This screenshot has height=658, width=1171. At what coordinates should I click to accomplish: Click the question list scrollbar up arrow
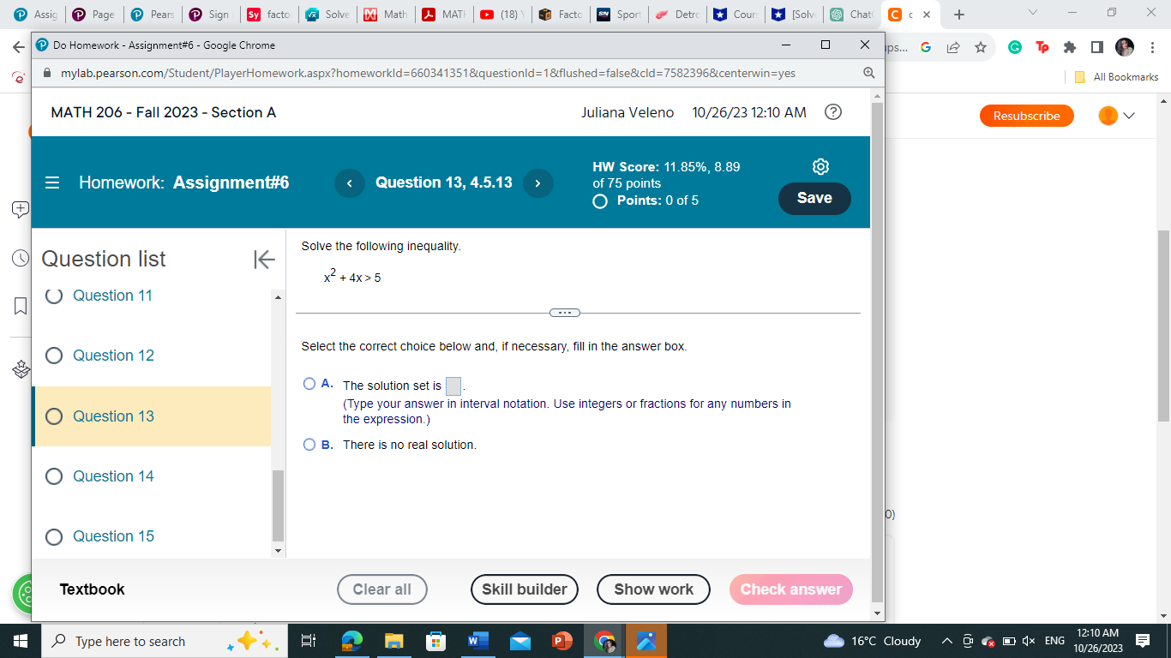point(277,296)
